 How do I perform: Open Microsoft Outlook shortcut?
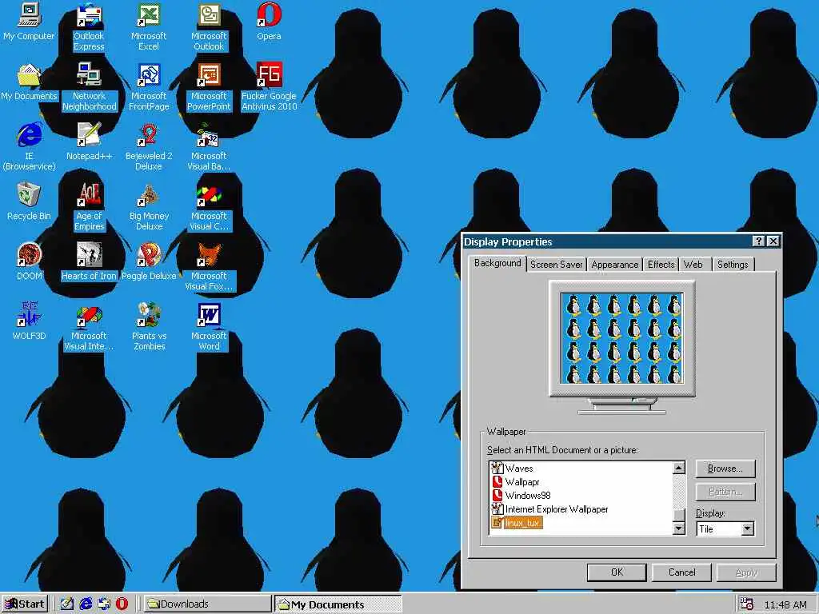click(209, 26)
